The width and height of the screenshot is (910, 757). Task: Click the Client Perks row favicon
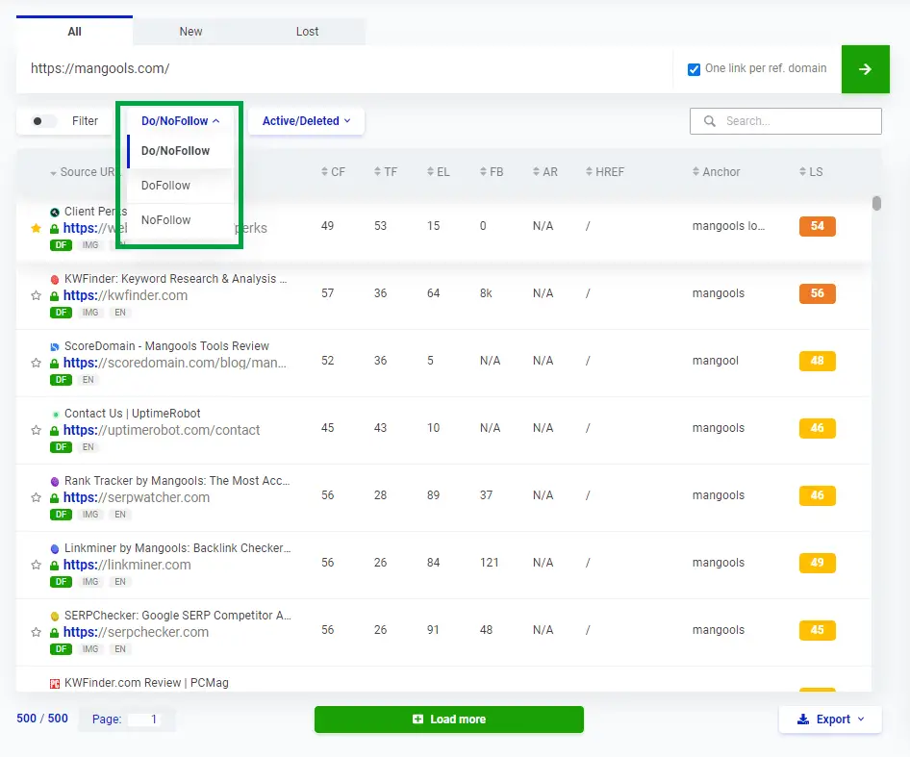click(x=55, y=212)
